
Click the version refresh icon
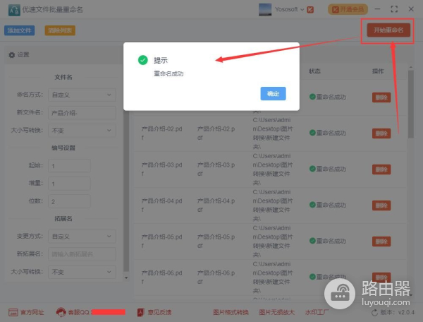click(374, 313)
